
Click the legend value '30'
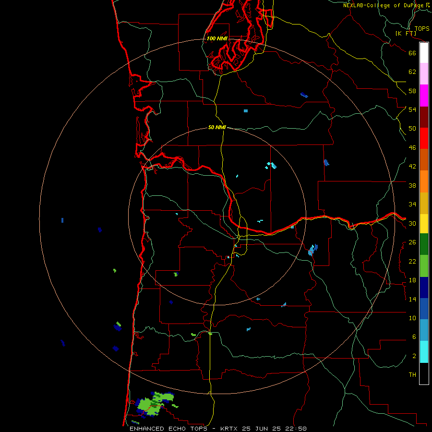(412, 223)
